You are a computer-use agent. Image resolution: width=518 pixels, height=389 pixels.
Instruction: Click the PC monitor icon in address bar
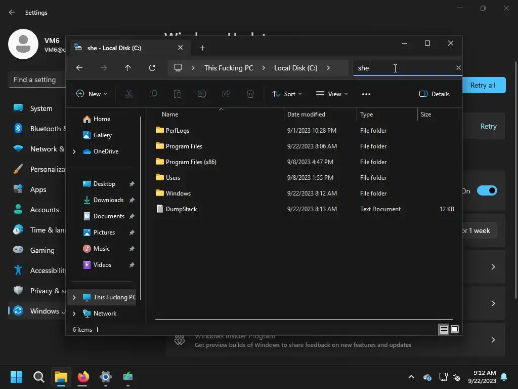pos(178,68)
